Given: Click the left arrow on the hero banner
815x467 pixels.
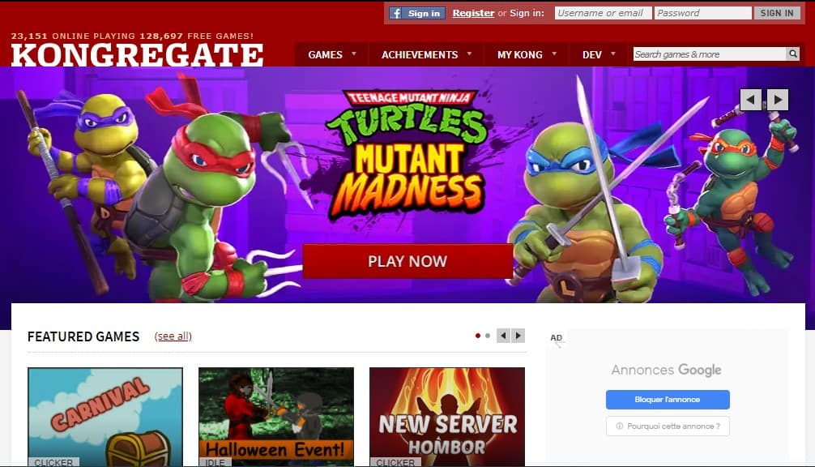Looking at the screenshot, I should 749,99.
